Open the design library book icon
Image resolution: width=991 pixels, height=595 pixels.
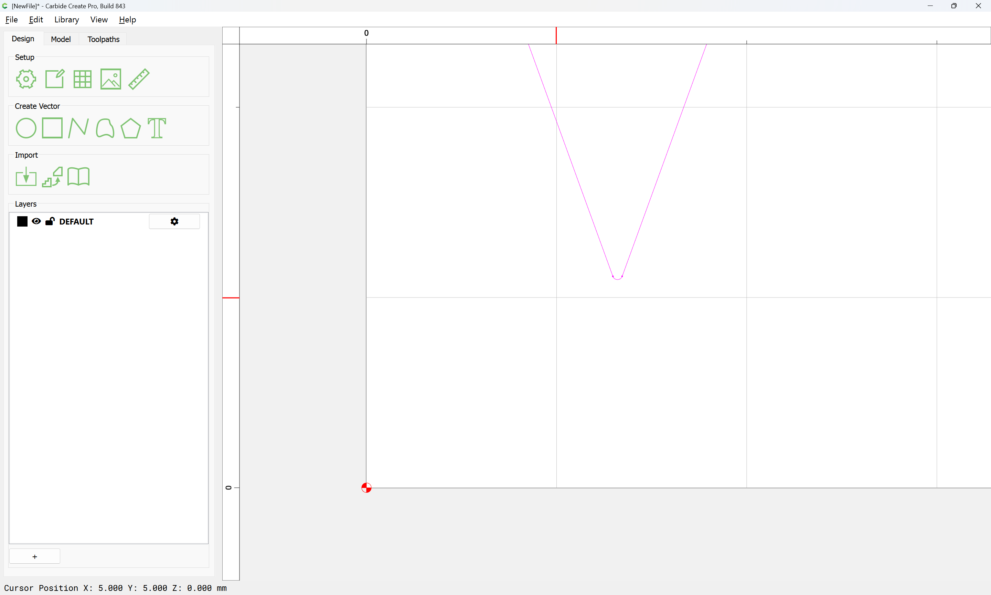coord(78,176)
